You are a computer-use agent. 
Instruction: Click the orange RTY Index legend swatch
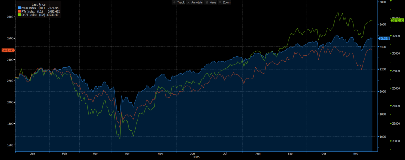click(20, 11)
